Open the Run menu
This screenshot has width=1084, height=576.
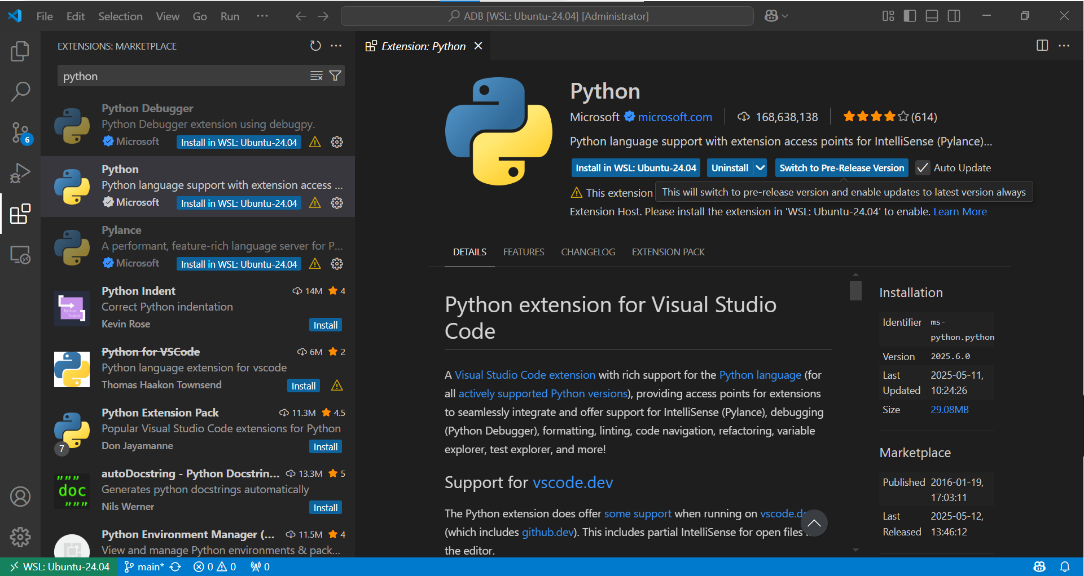[230, 16]
